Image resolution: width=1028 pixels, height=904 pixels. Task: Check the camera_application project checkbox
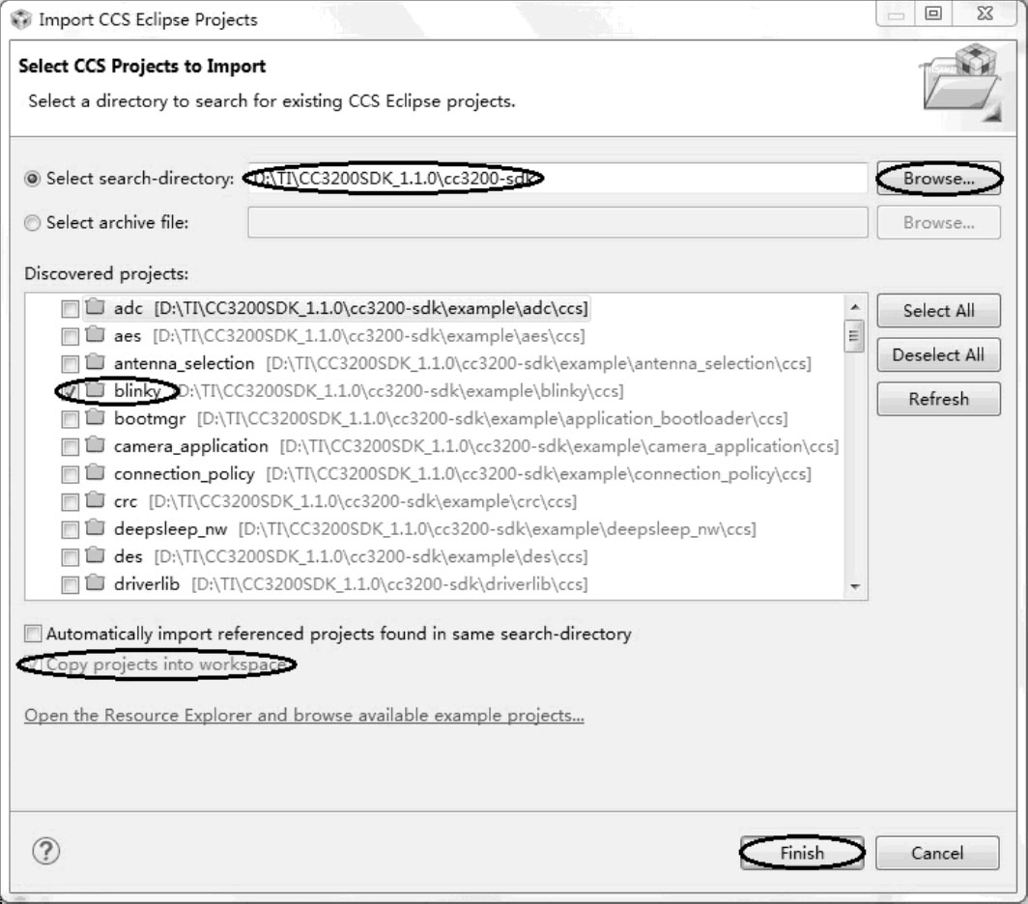(x=71, y=446)
